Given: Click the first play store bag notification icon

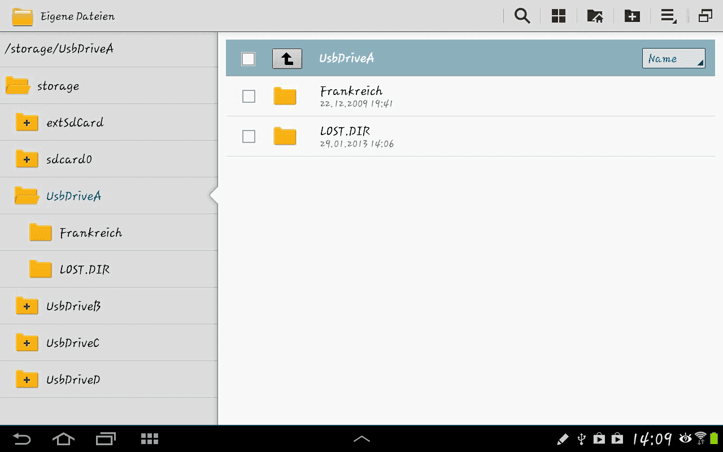Looking at the screenshot, I should pos(599,439).
